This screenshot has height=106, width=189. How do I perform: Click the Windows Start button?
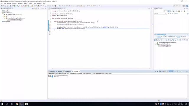click(2, 104)
